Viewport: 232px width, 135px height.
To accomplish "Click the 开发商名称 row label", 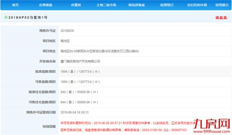I will [x=48, y=61].
